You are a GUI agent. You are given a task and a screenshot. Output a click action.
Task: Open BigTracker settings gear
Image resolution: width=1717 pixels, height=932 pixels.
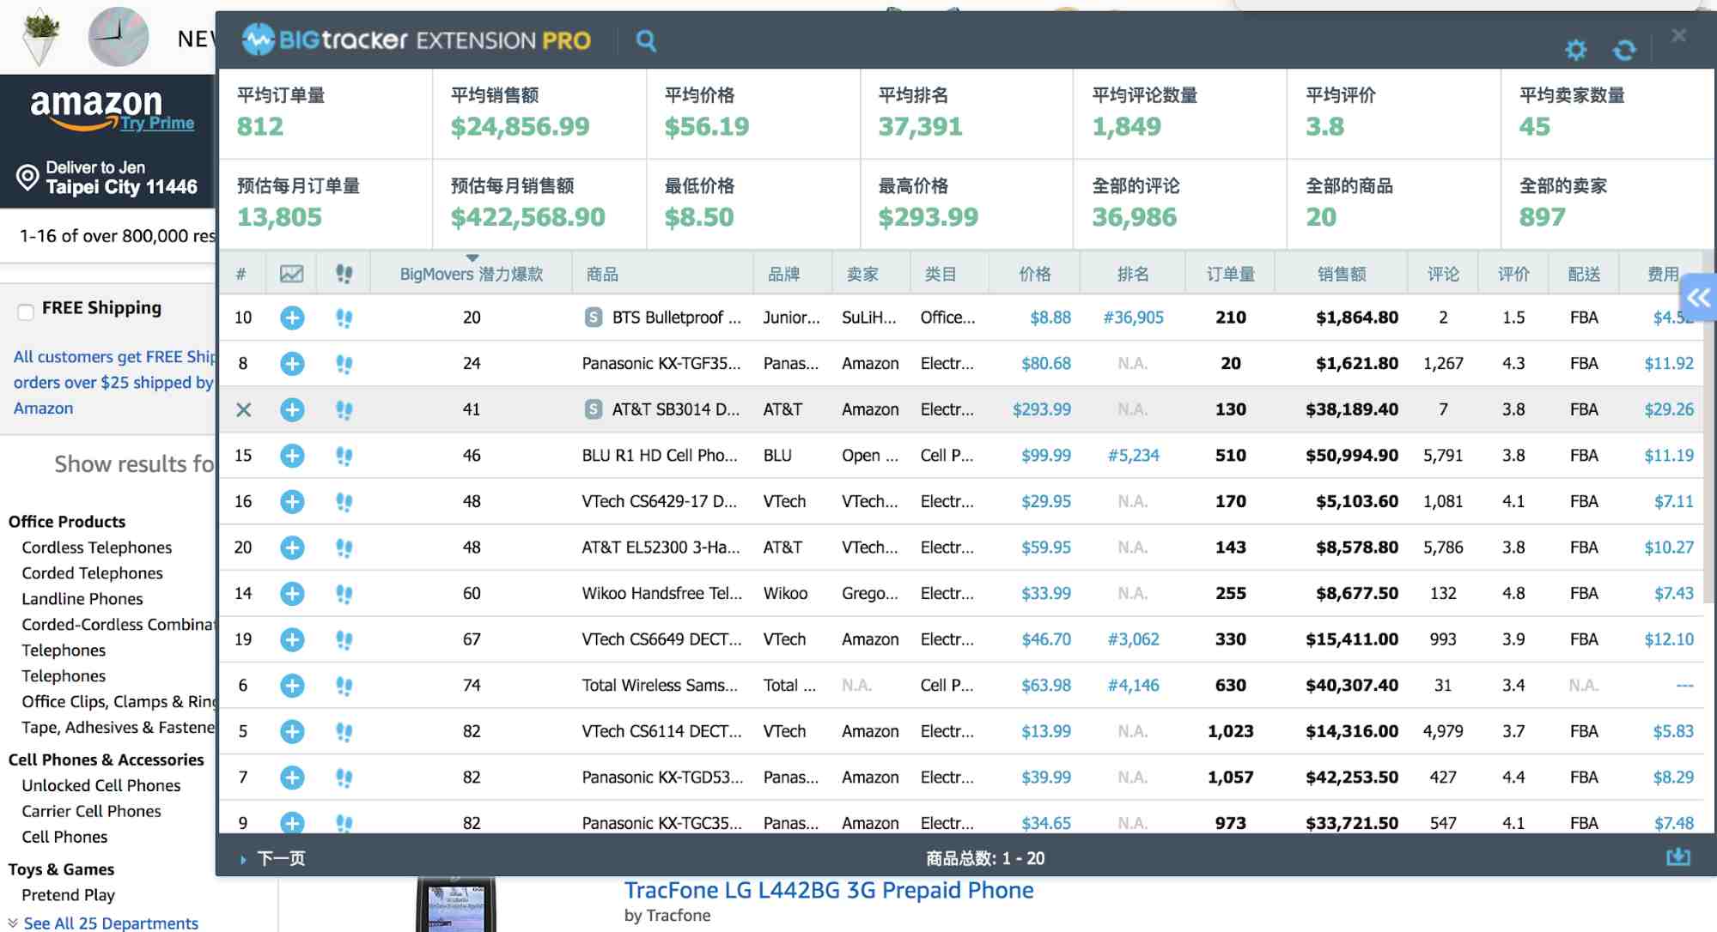click(1575, 50)
